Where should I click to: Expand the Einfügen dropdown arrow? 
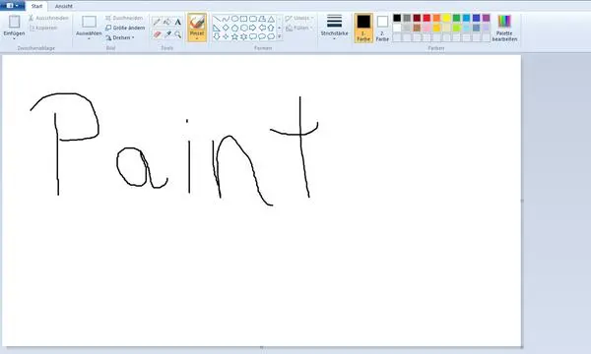pyautogui.click(x=14, y=38)
